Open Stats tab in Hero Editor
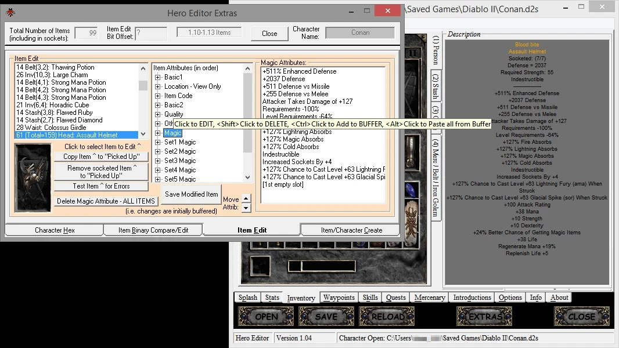The height and width of the screenshot is (348, 619). [272, 298]
